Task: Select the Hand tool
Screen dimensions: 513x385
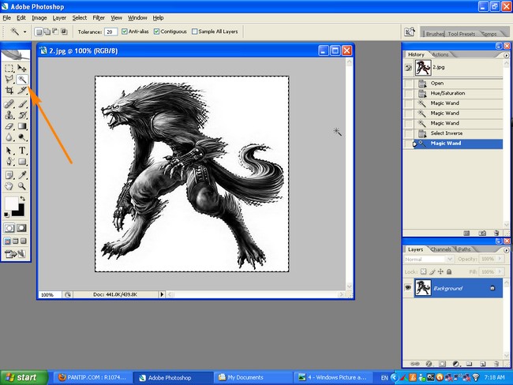Action: click(x=9, y=186)
